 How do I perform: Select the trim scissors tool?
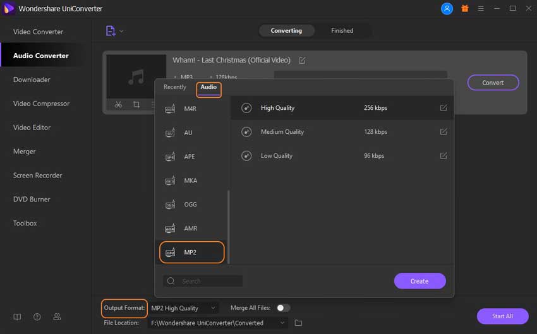coord(119,104)
